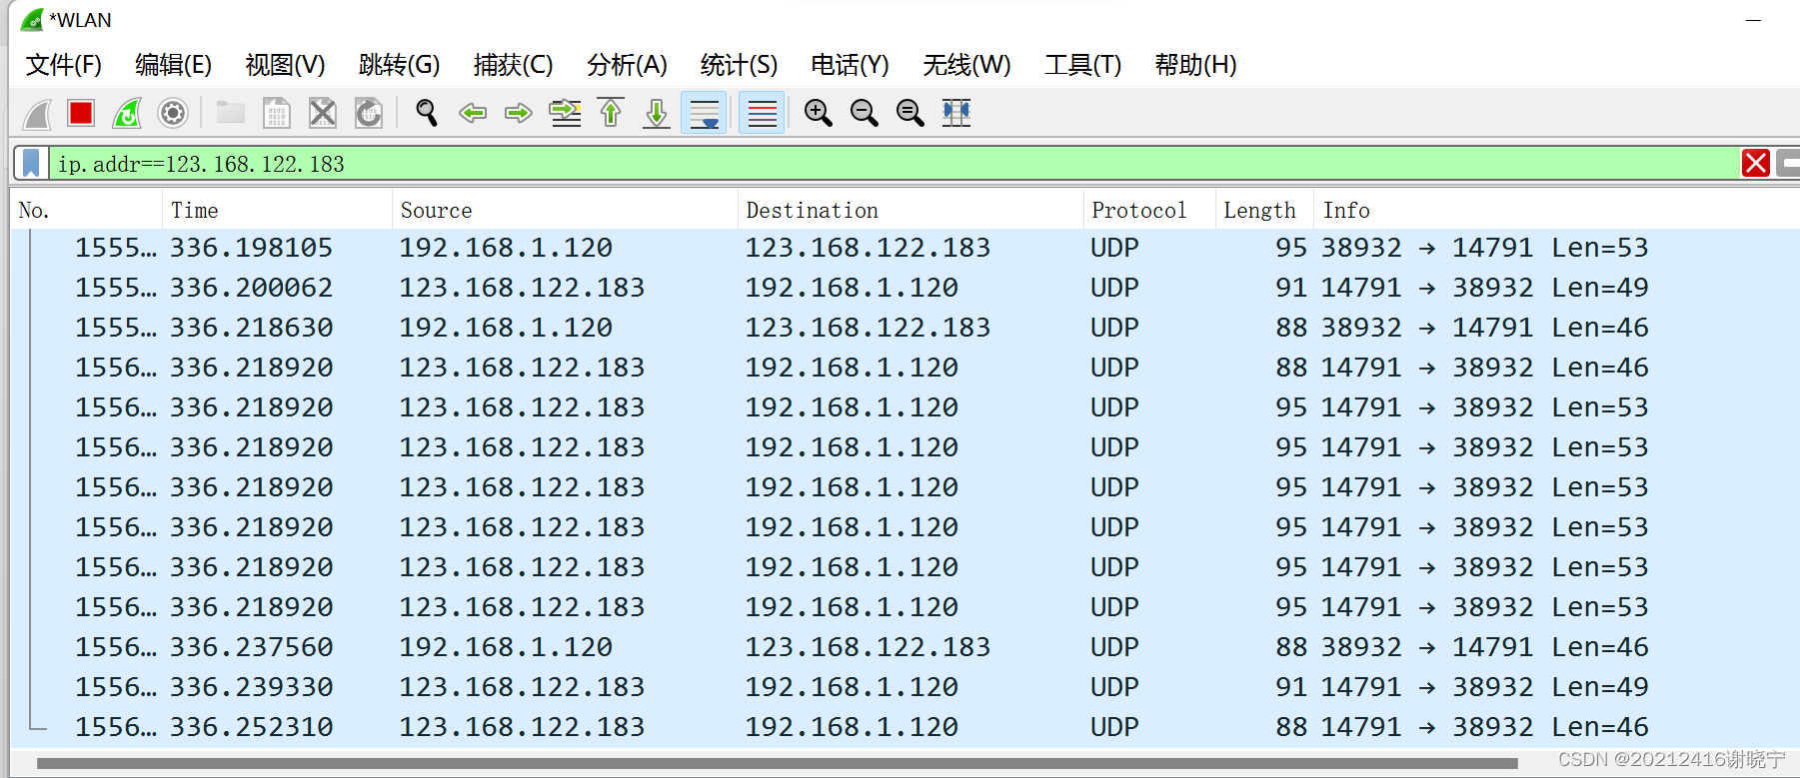Image resolution: width=1800 pixels, height=778 pixels.
Task: Open the 帮助(H) menu
Action: [1195, 65]
